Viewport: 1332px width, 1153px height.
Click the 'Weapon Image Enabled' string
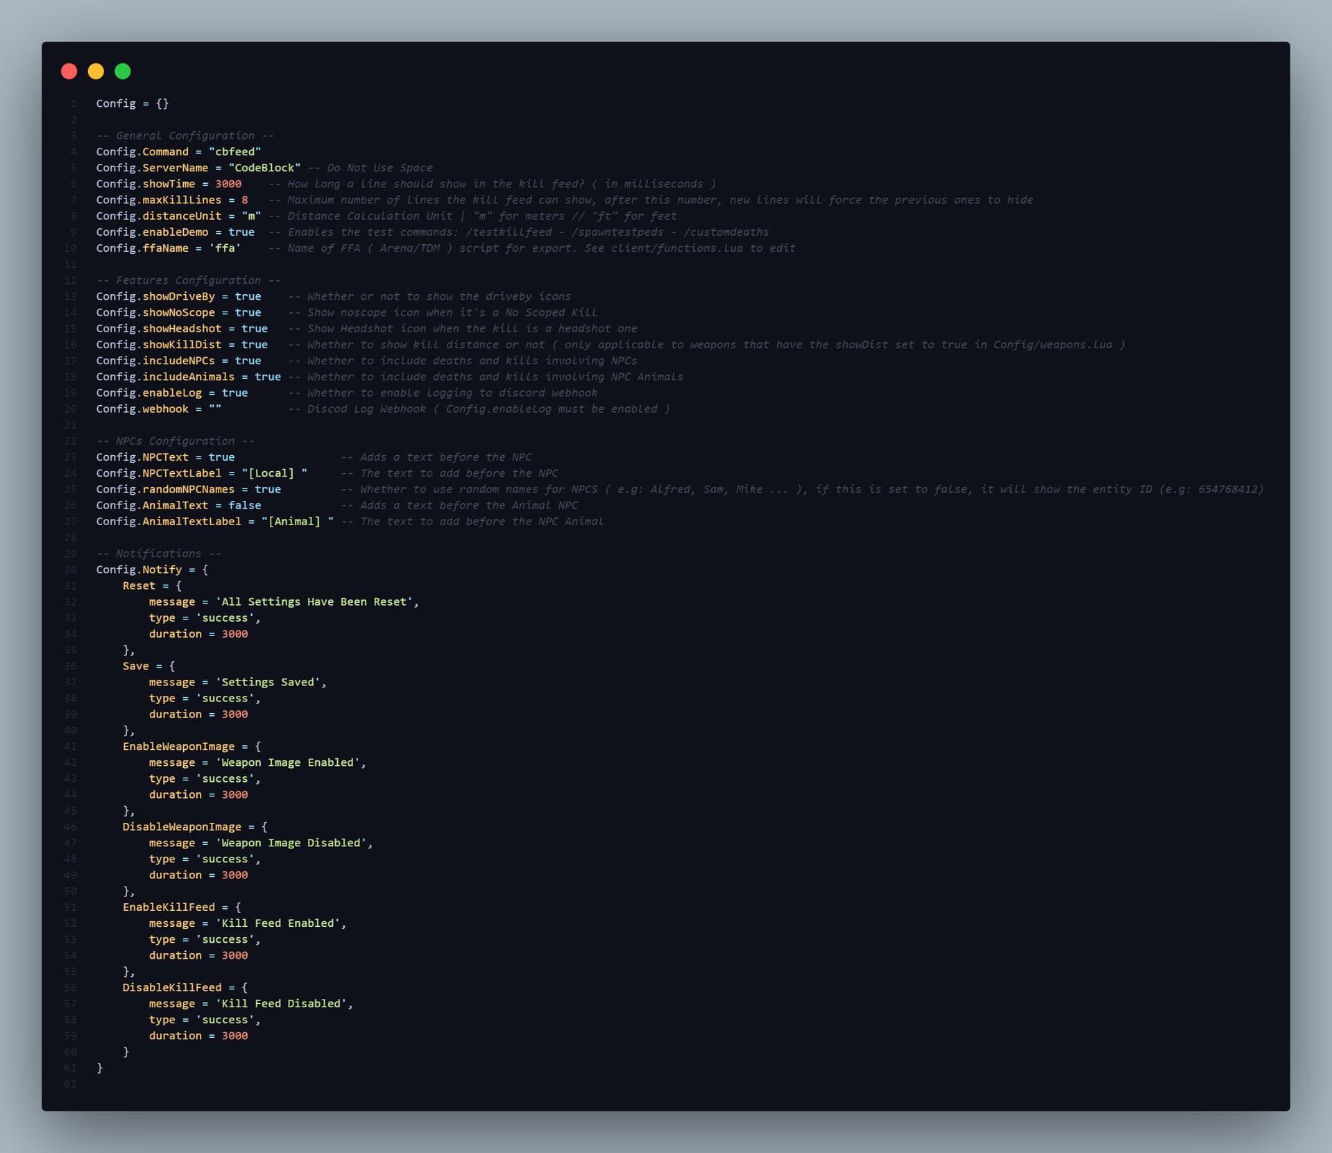point(288,762)
